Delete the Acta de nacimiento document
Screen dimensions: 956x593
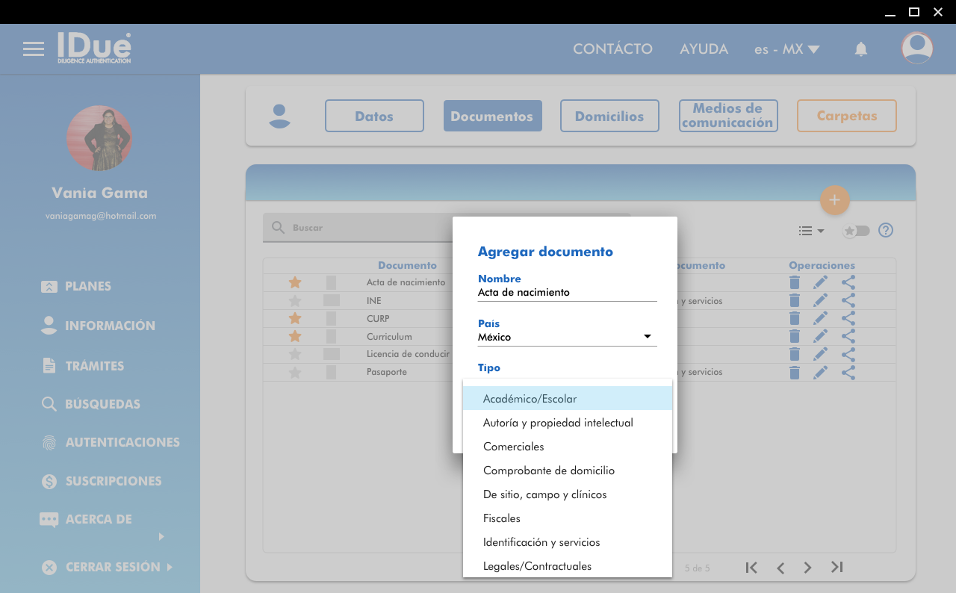point(795,282)
